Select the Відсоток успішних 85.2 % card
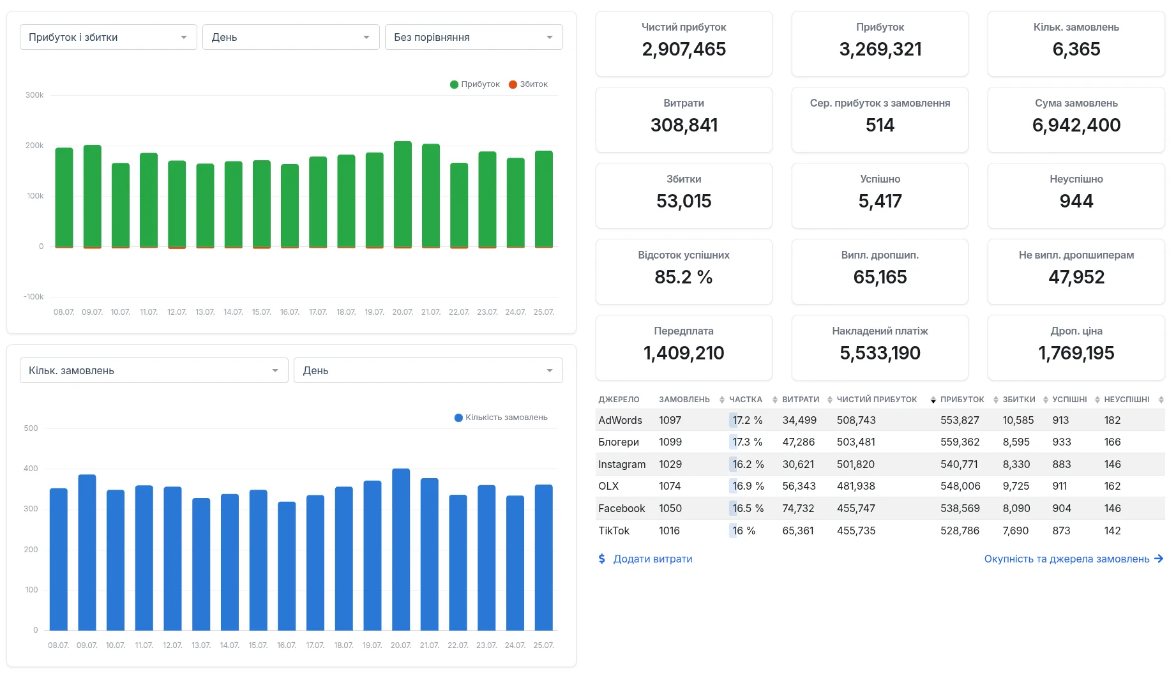The height and width of the screenshot is (678, 1176). point(684,271)
